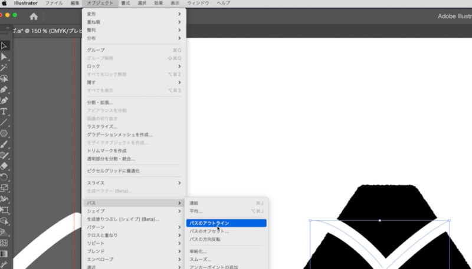
Task: Select the Magic Wand tool
Action: coord(4,68)
